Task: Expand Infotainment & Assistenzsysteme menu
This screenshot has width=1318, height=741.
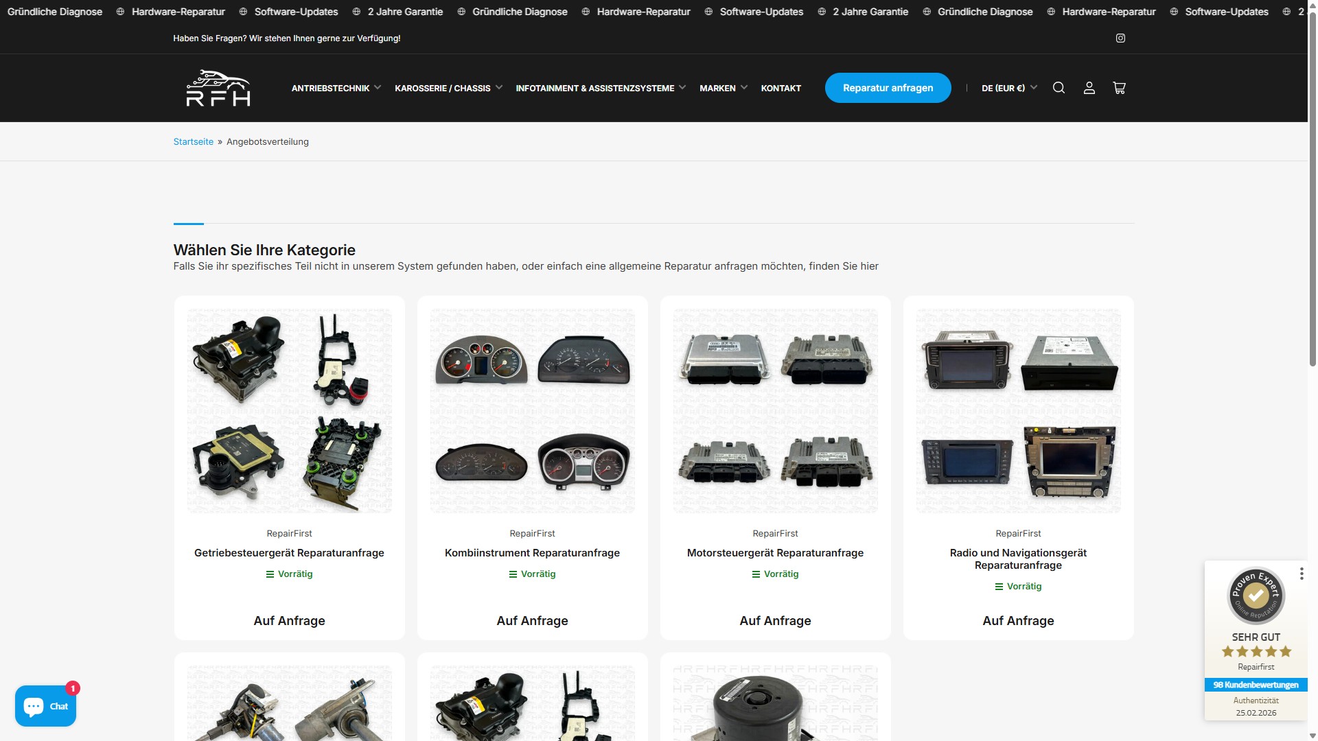Action: (600, 88)
